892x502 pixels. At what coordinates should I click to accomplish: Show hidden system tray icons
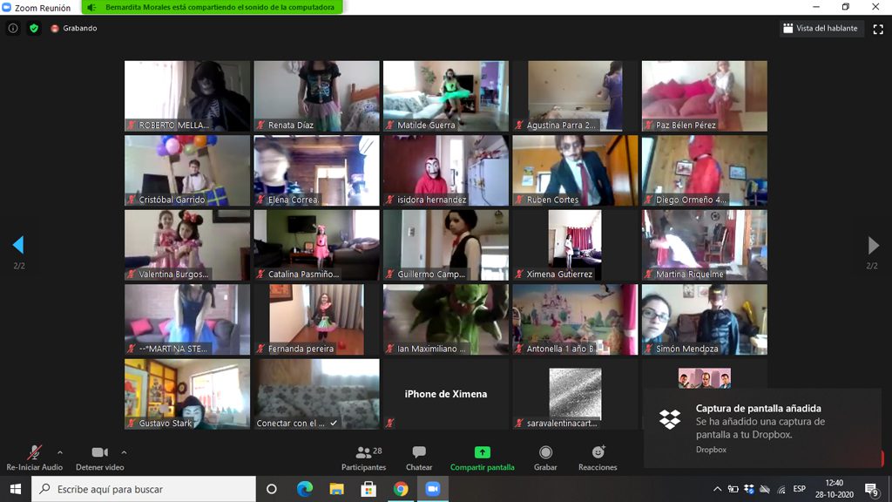(x=717, y=489)
